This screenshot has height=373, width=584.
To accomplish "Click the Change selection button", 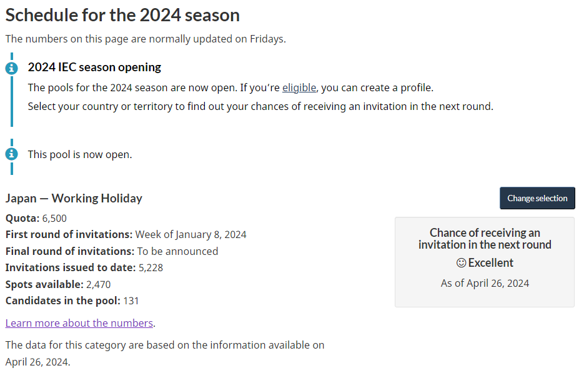I will [537, 198].
